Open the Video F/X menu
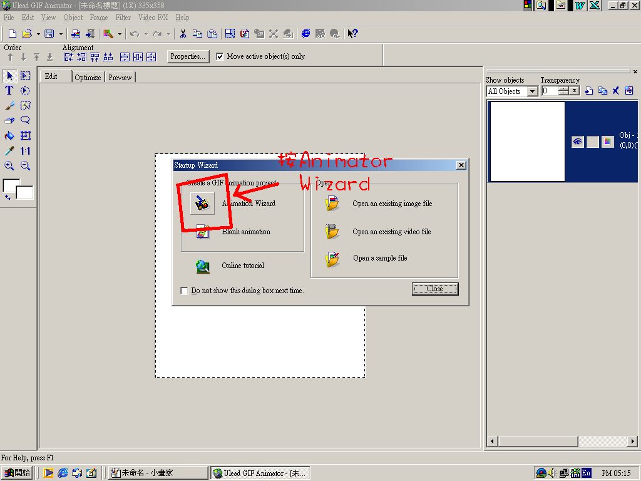Screen dimensions: 641x481 [x=153, y=18]
